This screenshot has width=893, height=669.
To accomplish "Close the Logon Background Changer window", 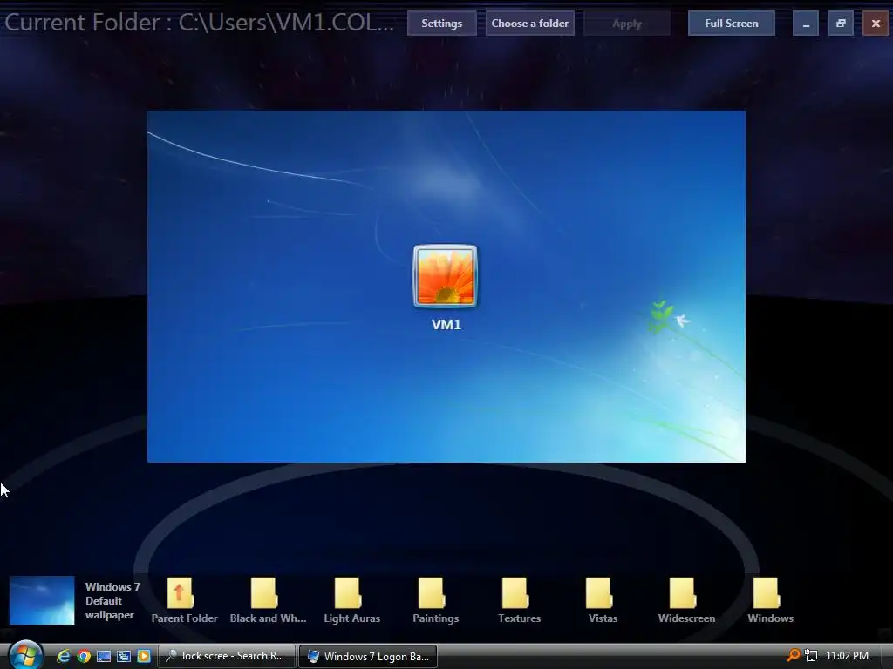I will click(x=876, y=24).
